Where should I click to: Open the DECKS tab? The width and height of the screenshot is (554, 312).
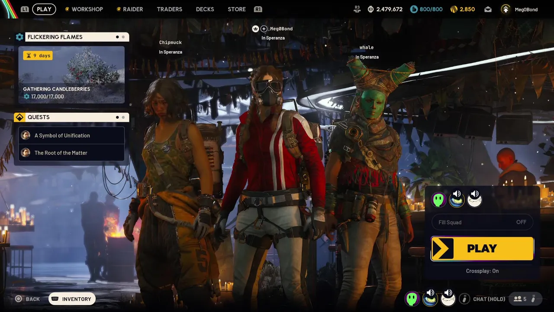click(205, 9)
